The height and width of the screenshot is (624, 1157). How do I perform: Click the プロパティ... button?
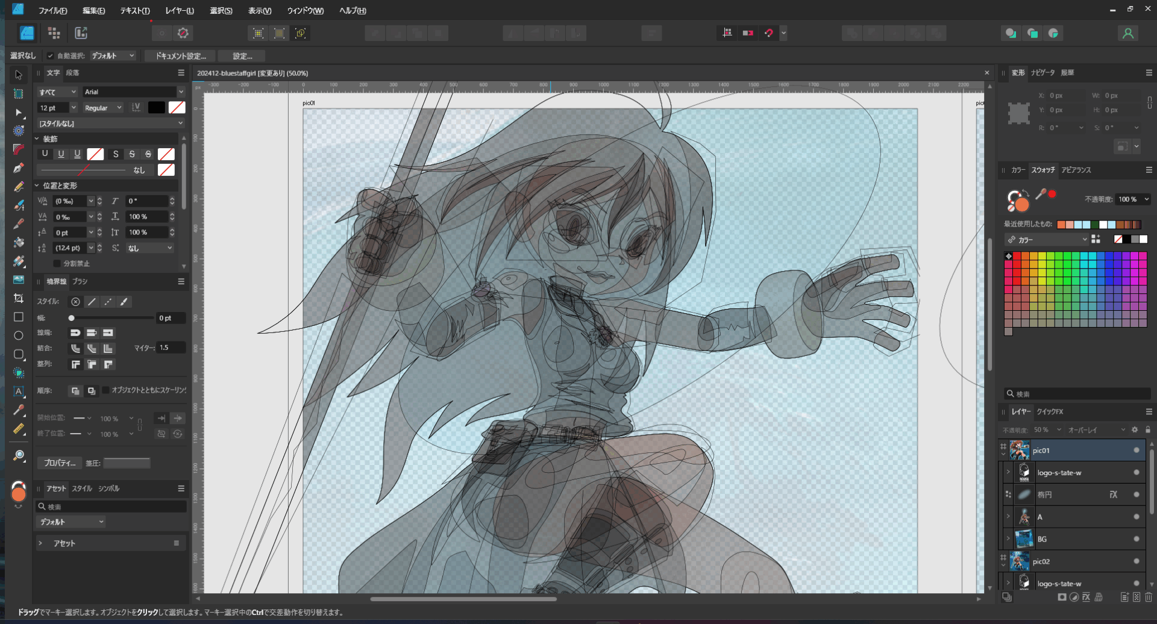pos(59,463)
